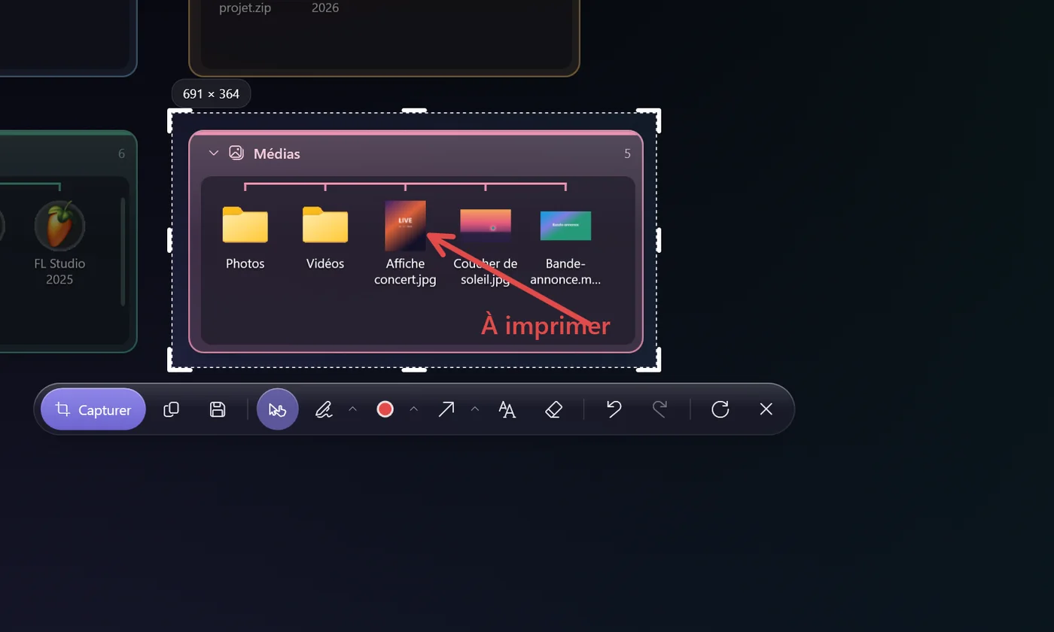The height and width of the screenshot is (632, 1054).
Task: Click the Médias picture icon
Action: [x=236, y=153]
